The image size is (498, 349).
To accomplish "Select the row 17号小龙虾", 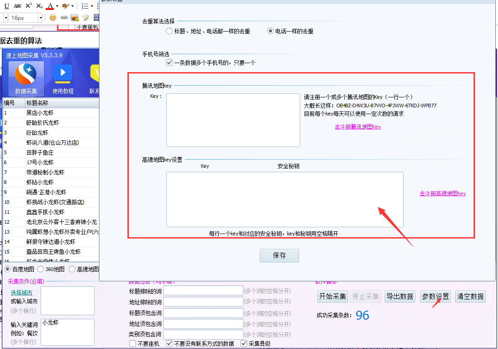I will pos(51,162).
